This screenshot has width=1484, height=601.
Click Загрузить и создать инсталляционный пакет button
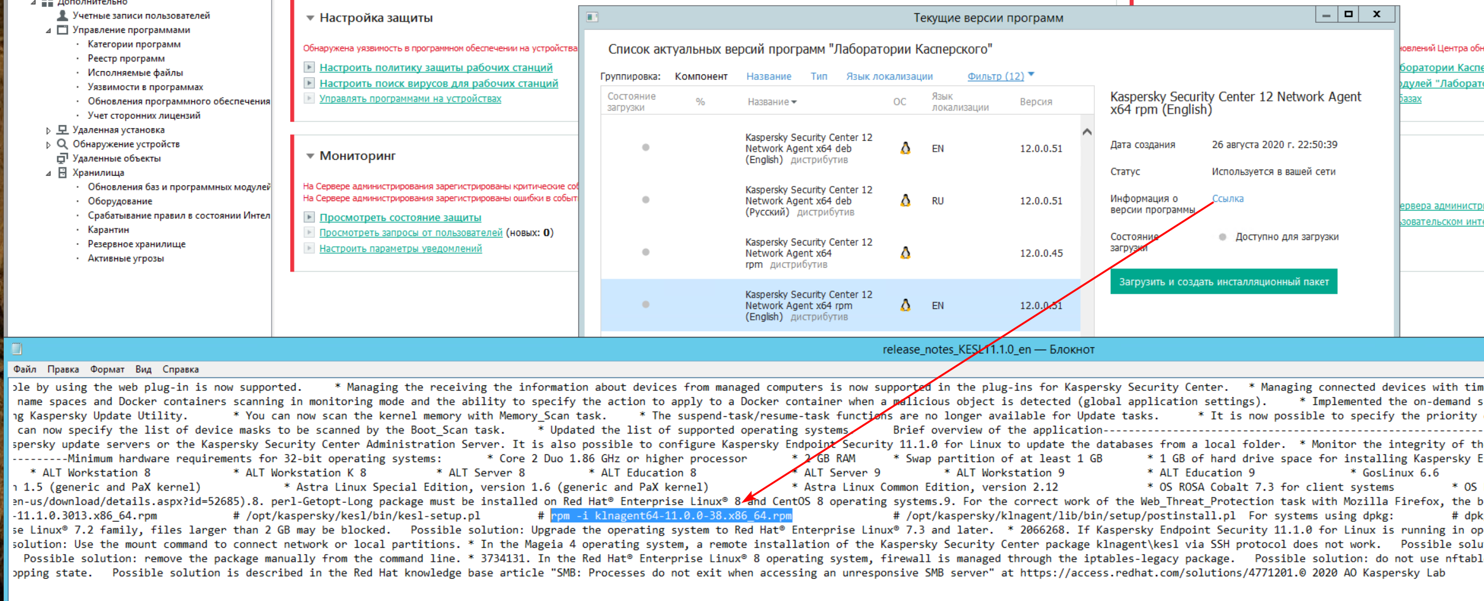click(x=1224, y=282)
